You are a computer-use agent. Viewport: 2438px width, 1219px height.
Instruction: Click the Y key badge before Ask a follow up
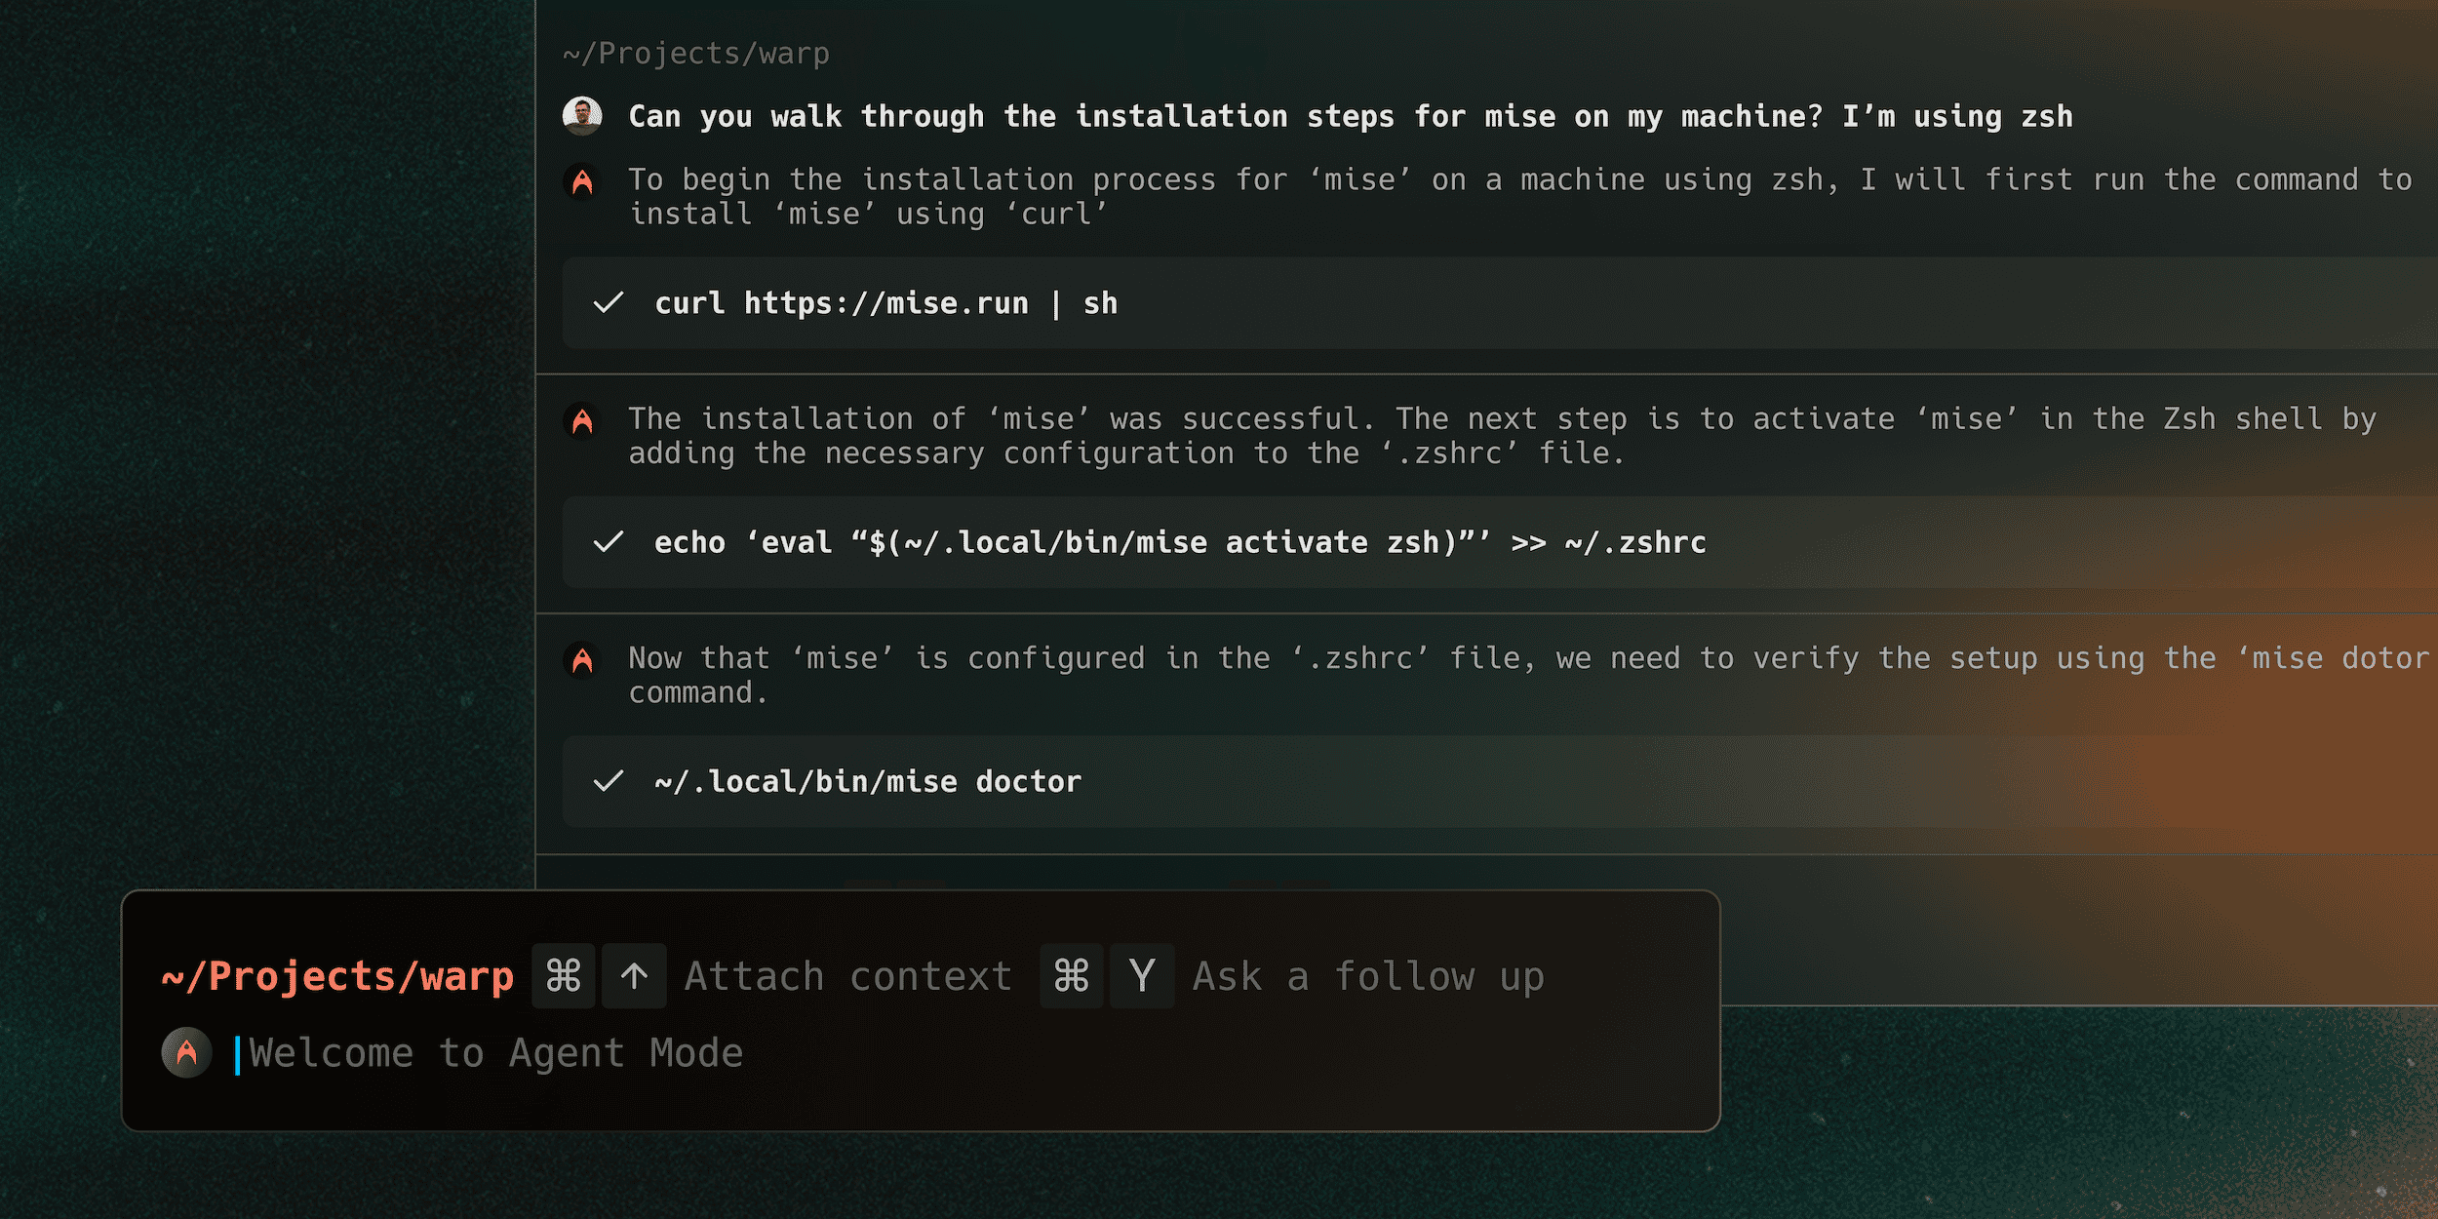[1142, 975]
